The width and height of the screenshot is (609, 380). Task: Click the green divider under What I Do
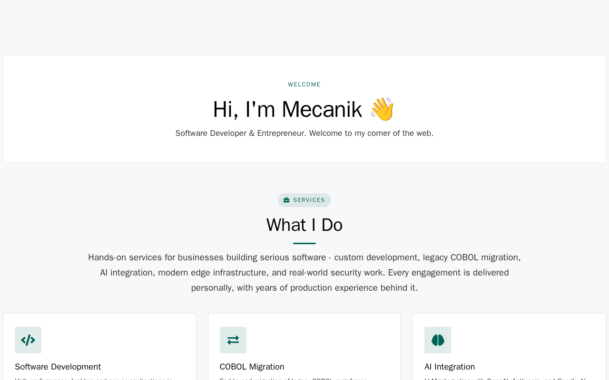point(304,243)
